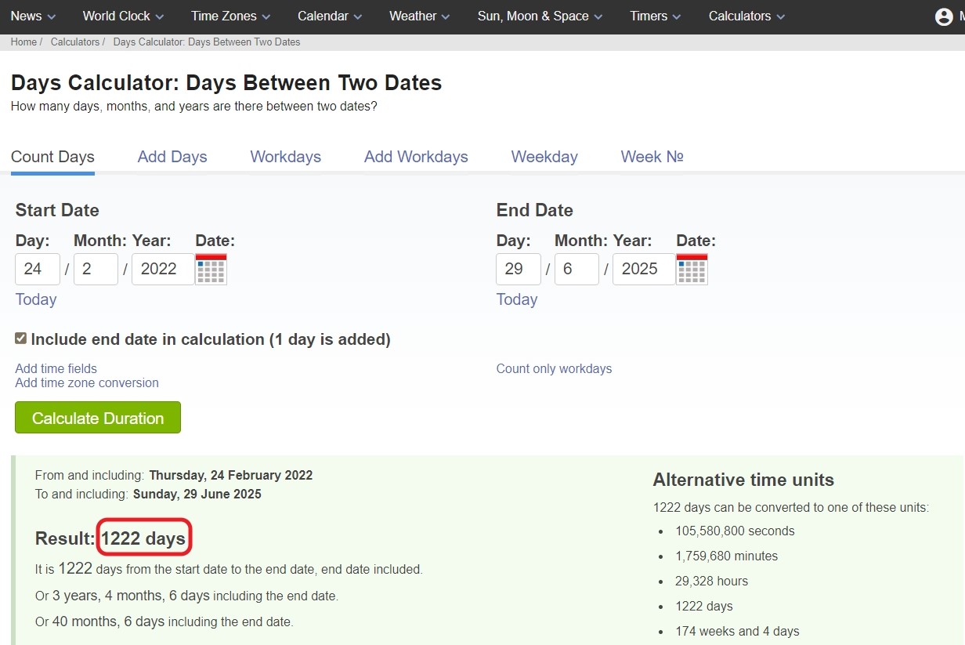Viewport: 965px width, 645px height.
Task: Open the End Date calendar picker icon
Action: point(692,269)
